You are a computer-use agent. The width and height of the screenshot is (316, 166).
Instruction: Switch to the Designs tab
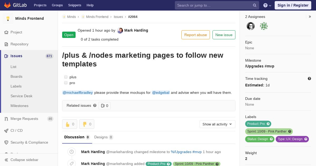click(x=104, y=137)
